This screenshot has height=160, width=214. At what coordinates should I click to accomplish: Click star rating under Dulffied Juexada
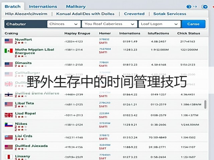(x=21, y=149)
